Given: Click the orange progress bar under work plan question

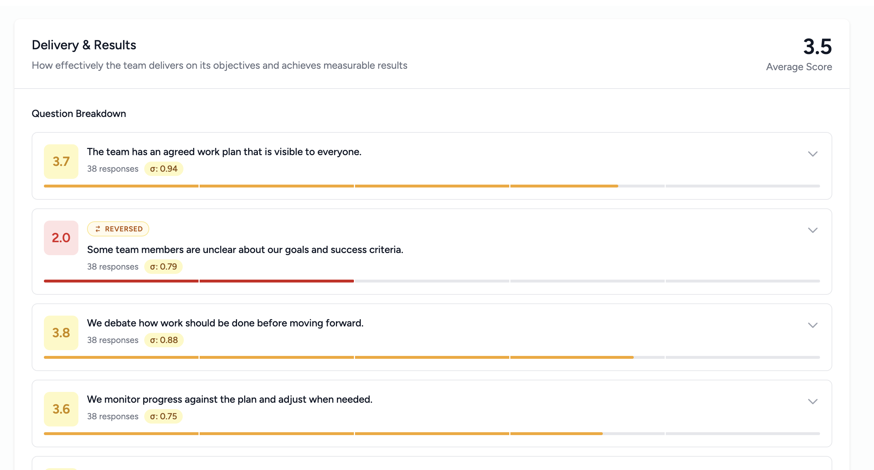Looking at the screenshot, I should 331,186.
